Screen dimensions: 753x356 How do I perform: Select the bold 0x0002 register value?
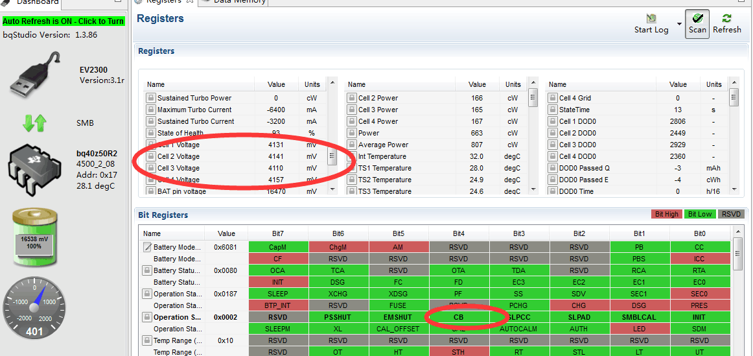pos(226,318)
